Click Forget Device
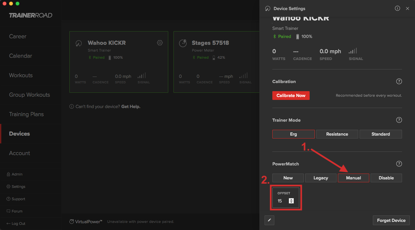The width and height of the screenshot is (415, 230). tap(391, 220)
